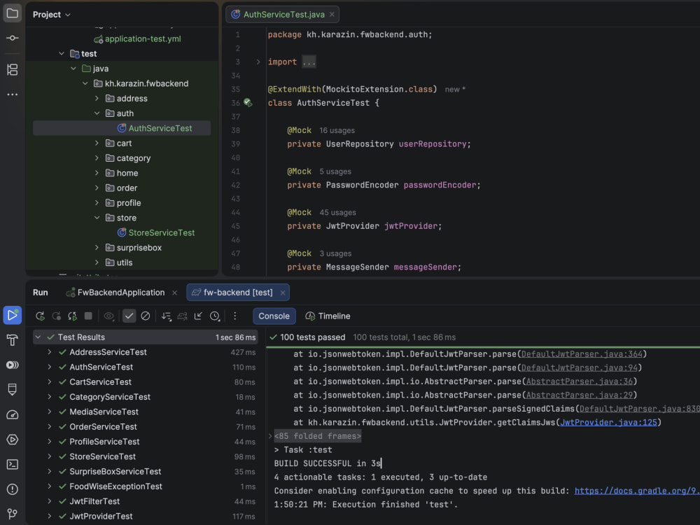Image resolution: width=700 pixels, height=525 pixels.
Task: Open the Build hammer tool window
Action: 12,340
